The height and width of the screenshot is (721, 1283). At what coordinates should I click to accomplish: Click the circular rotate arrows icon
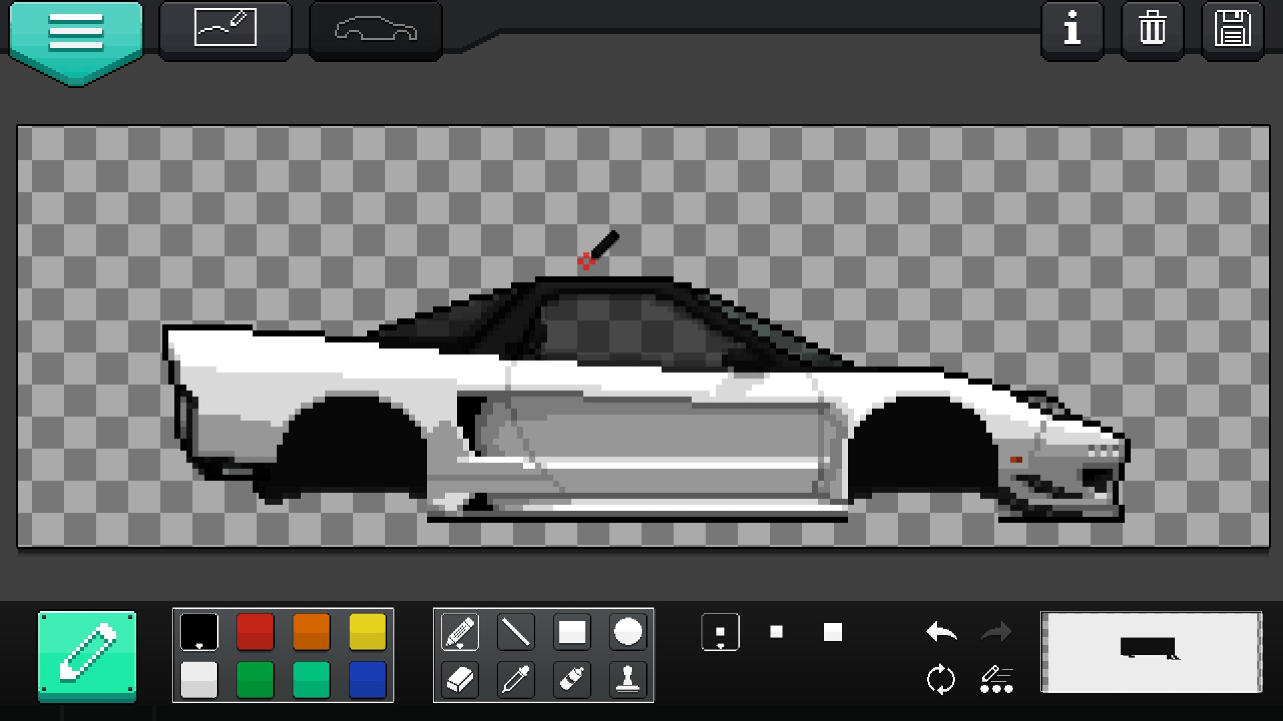click(942, 680)
